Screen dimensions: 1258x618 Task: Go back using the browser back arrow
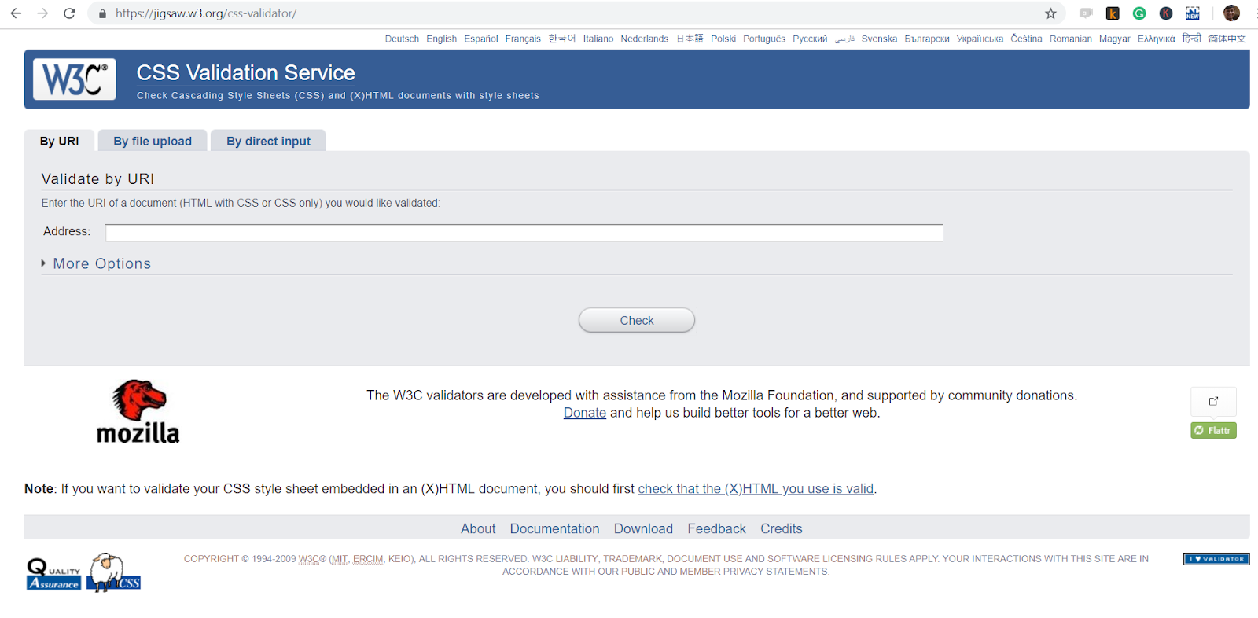pos(16,13)
